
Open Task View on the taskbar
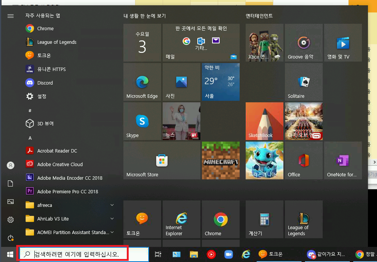(158, 254)
